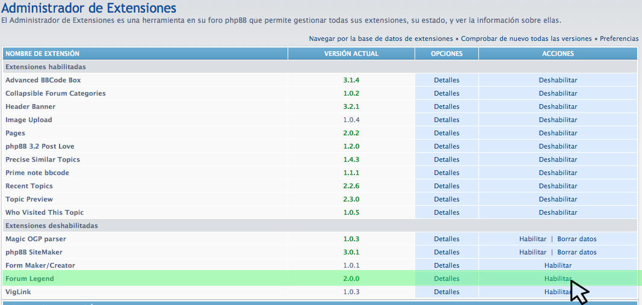Screen dimensions: 642x305
Task: View Detalles for Advanced BBCode Box
Action: 446,80
